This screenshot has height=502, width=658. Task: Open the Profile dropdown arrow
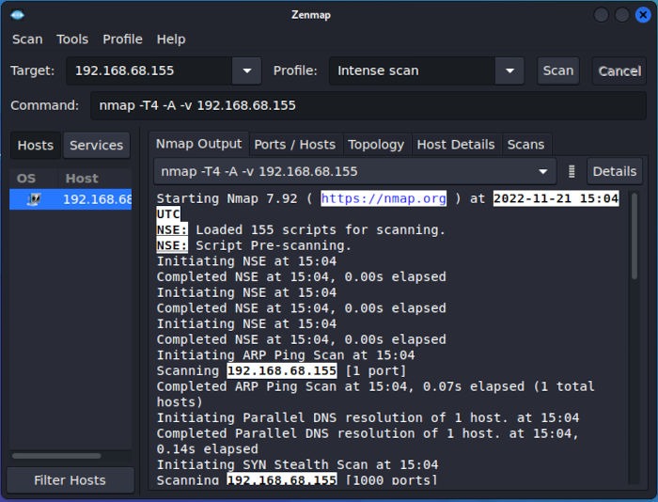tap(509, 71)
